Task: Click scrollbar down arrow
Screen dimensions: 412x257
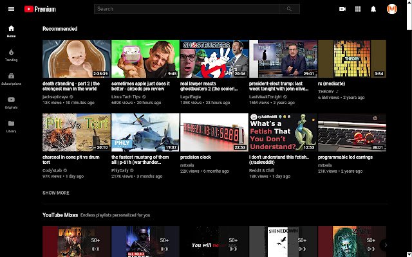Action: click(409, 254)
